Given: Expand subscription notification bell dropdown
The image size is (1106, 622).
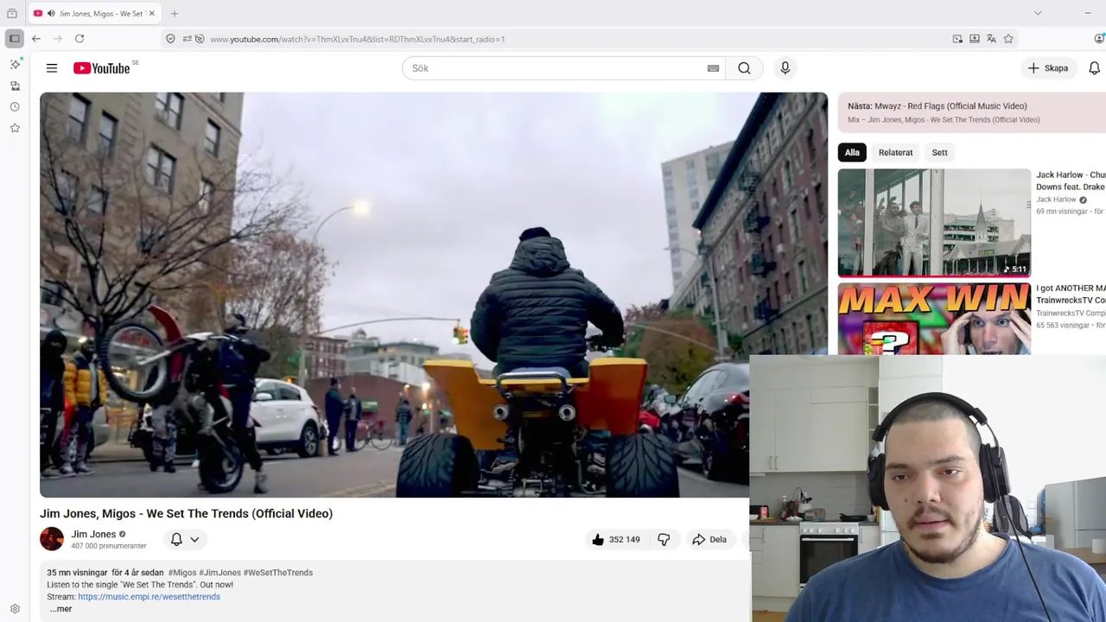Looking at the screenshot, I should pyautogui.click(x=185, y=539).
